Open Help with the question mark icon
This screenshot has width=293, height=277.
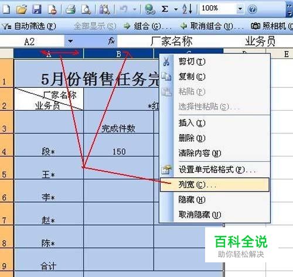[252, 9]
